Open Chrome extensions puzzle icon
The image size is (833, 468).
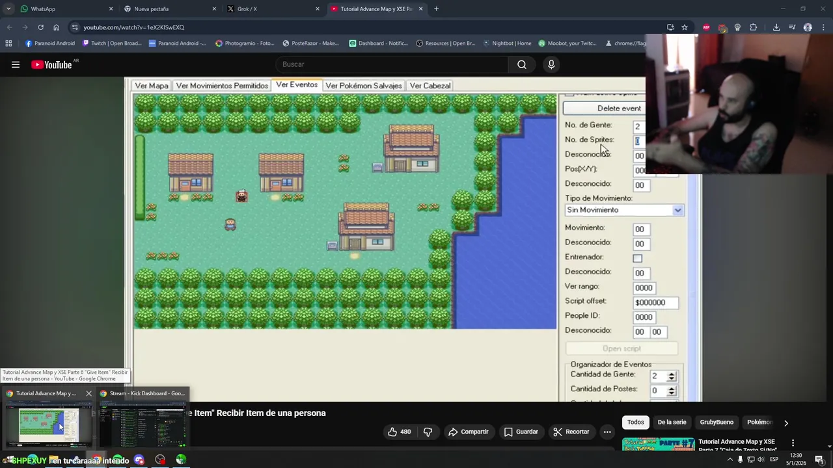click(754, 27)
